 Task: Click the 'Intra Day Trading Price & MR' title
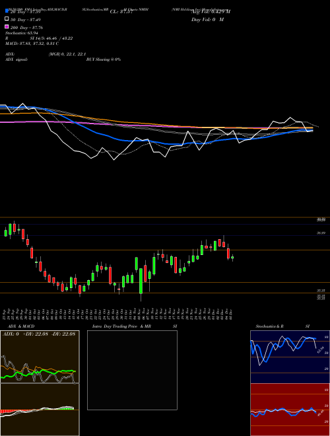121,326
